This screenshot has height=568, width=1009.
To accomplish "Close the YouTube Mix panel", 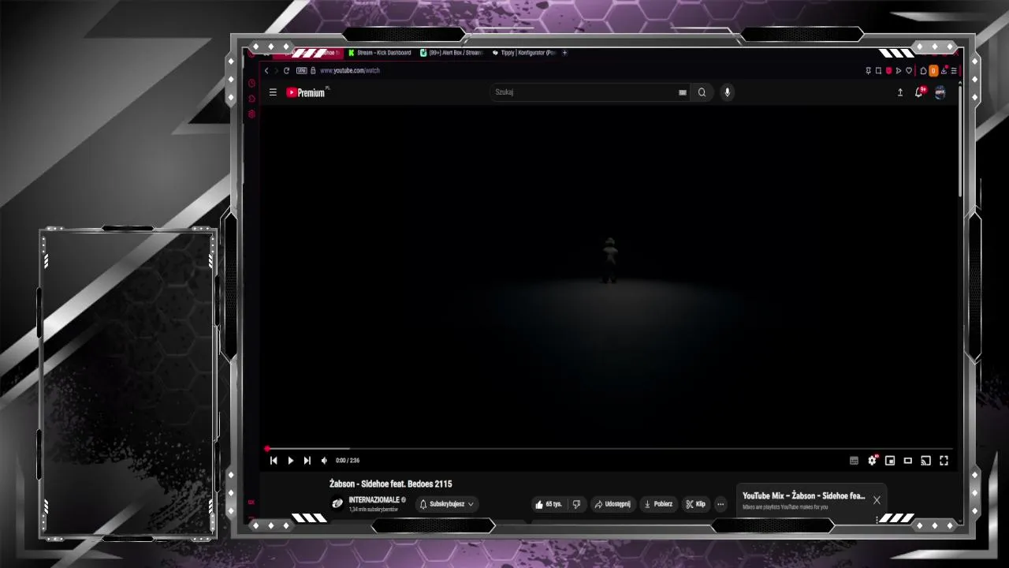I will coord(877,500).
